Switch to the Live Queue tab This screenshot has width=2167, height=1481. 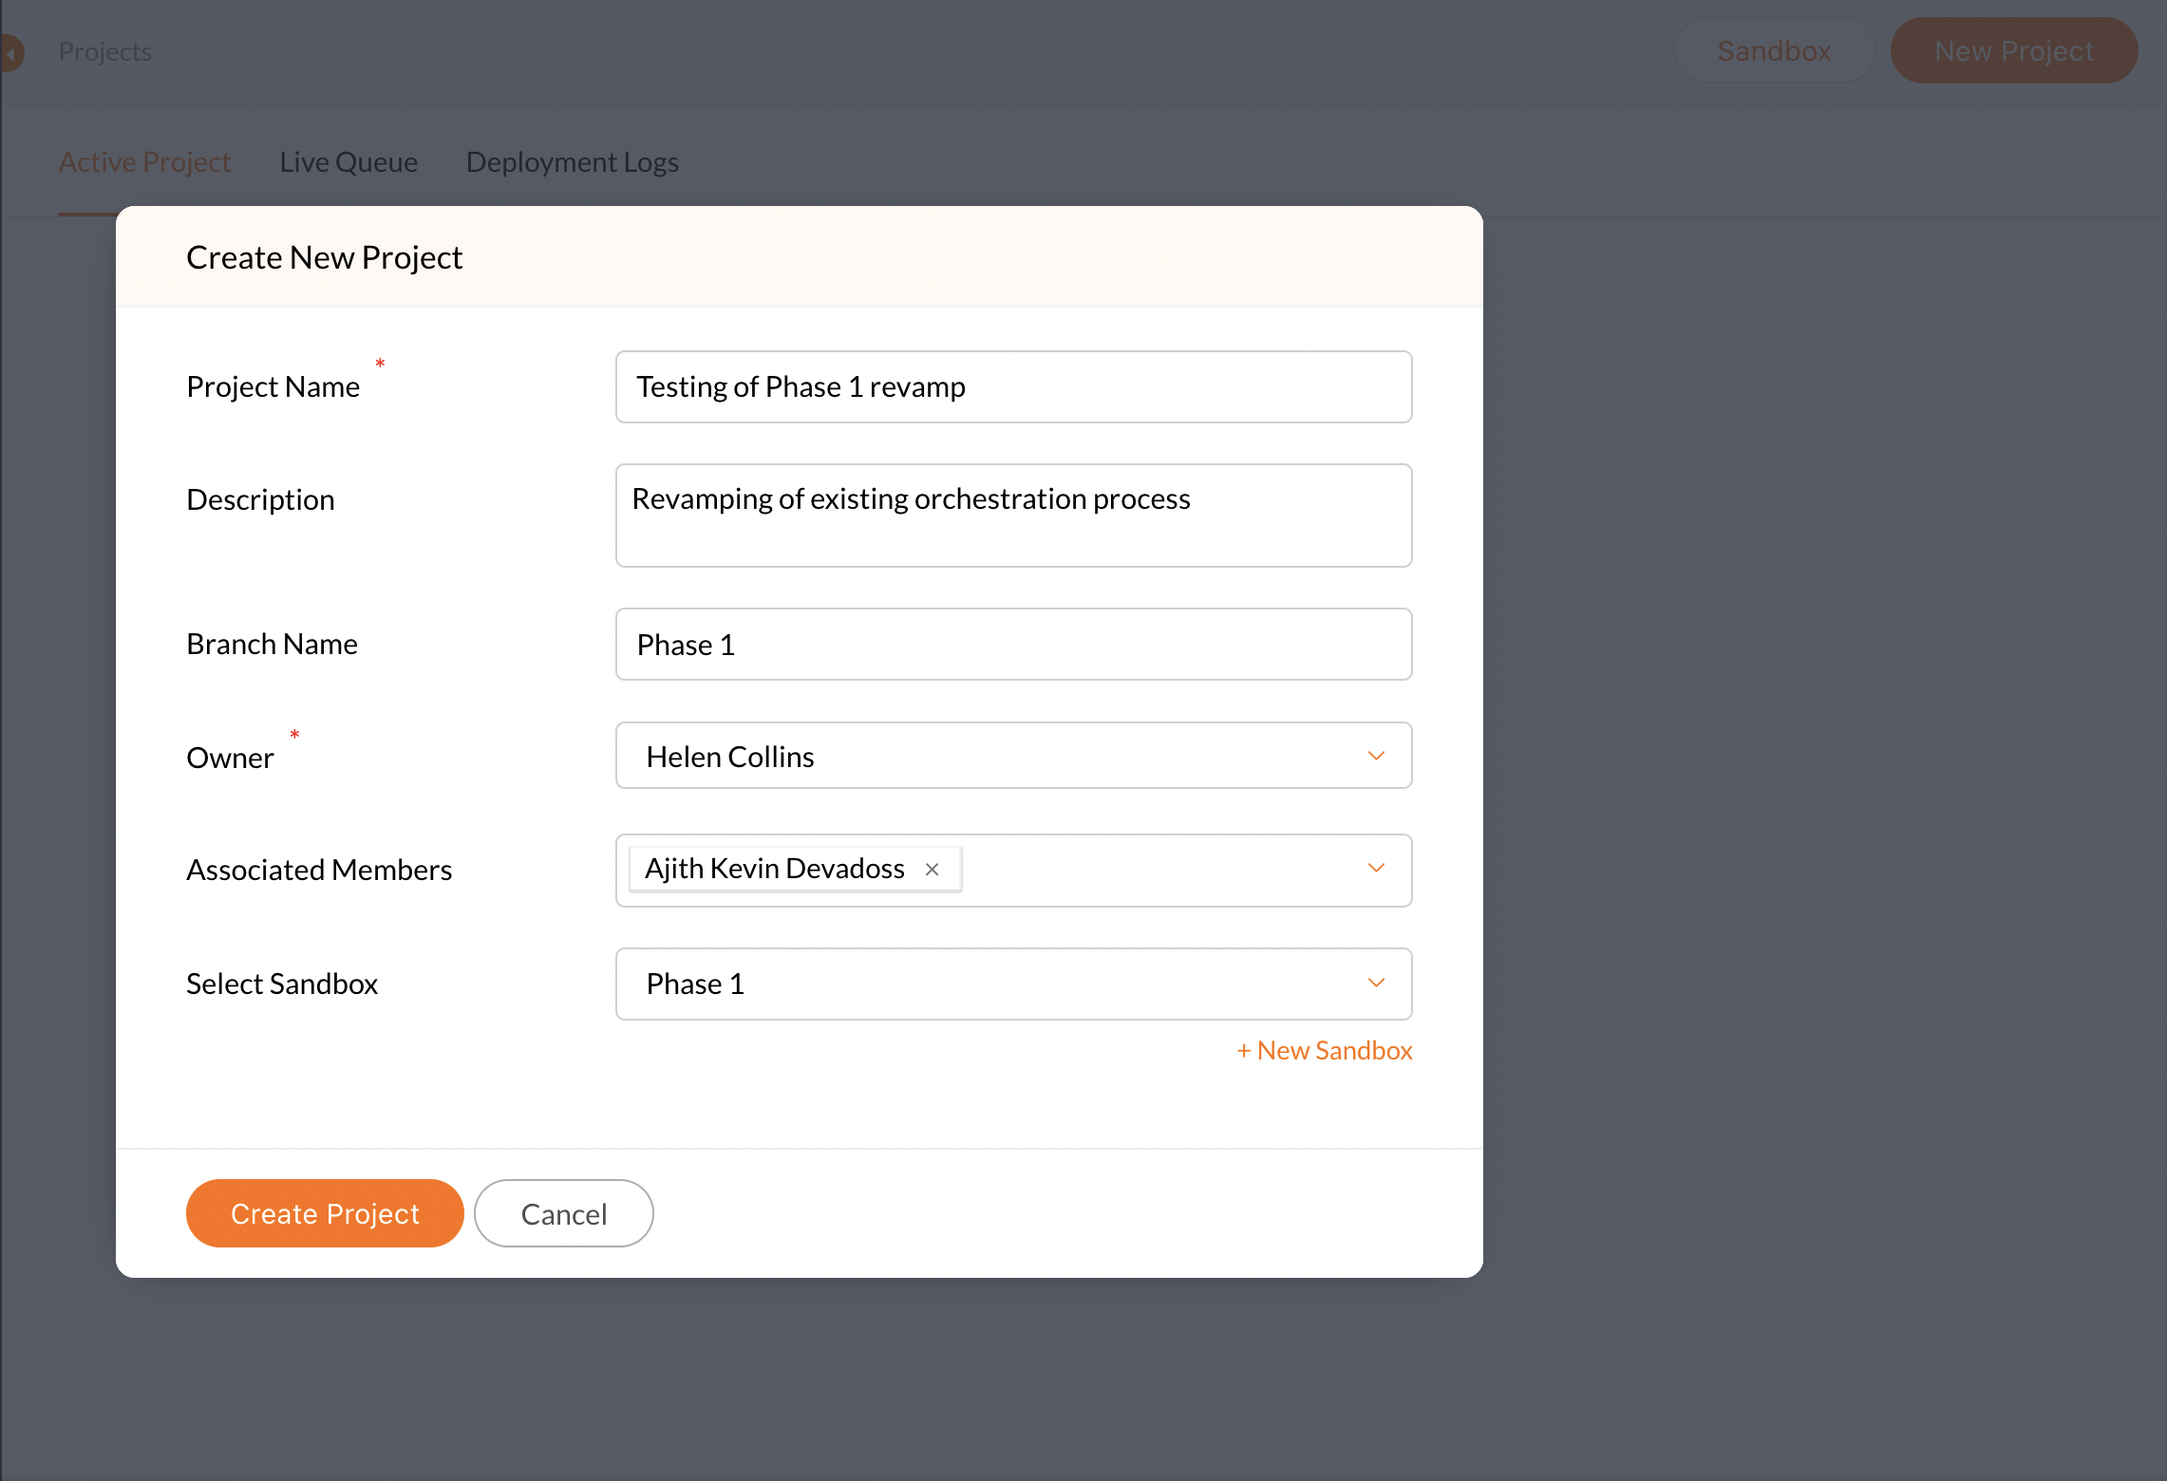pyautogui.click(x=349, y=162)
